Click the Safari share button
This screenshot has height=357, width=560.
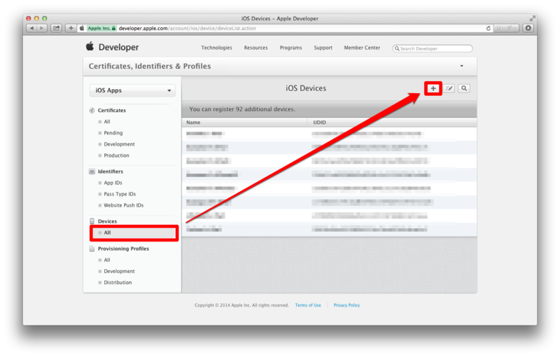[57, 28]
